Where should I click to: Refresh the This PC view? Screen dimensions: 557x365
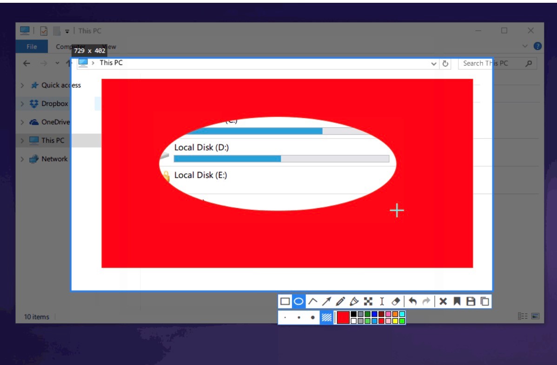coord(445,64)
